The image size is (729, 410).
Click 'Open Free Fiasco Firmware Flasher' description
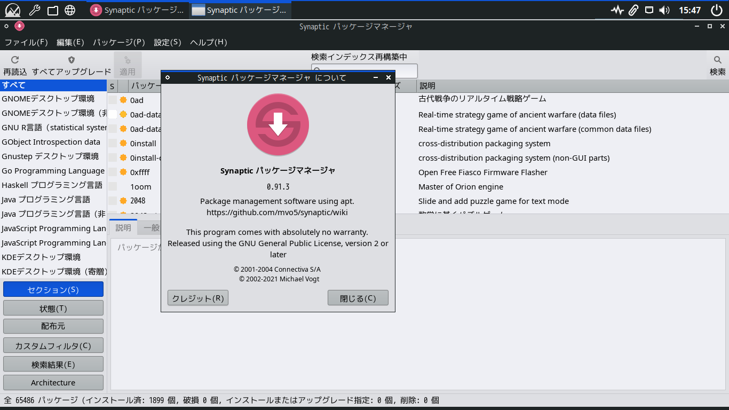(x=483, y=172)
